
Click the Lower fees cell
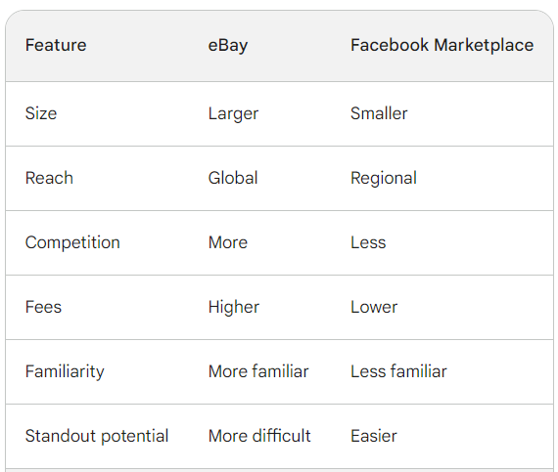click(374, 307)
